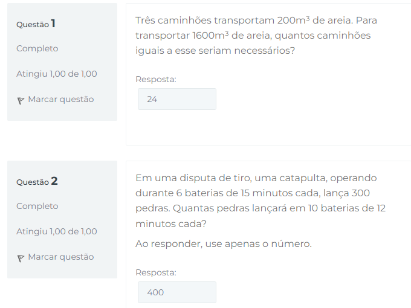Select "Marcar questão" link for Questão 2
The width and height of the screenshot is (411, 308).
pos(61,257)
